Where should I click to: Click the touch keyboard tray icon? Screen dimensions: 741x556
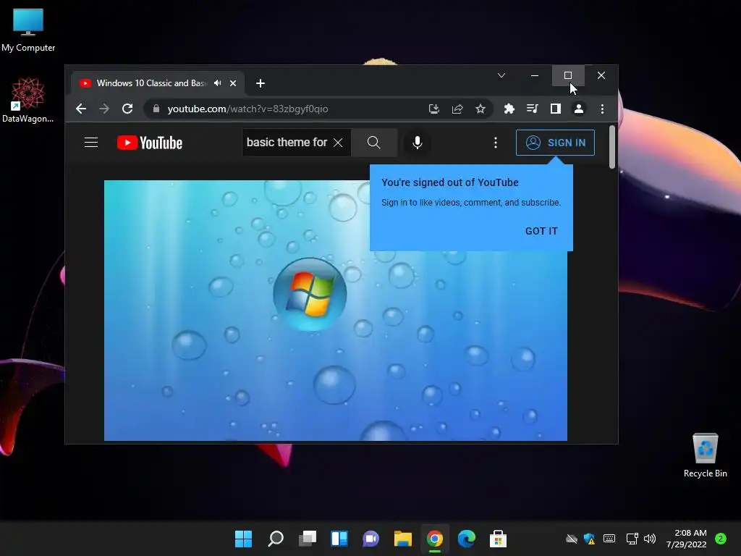tap(609, 539)
